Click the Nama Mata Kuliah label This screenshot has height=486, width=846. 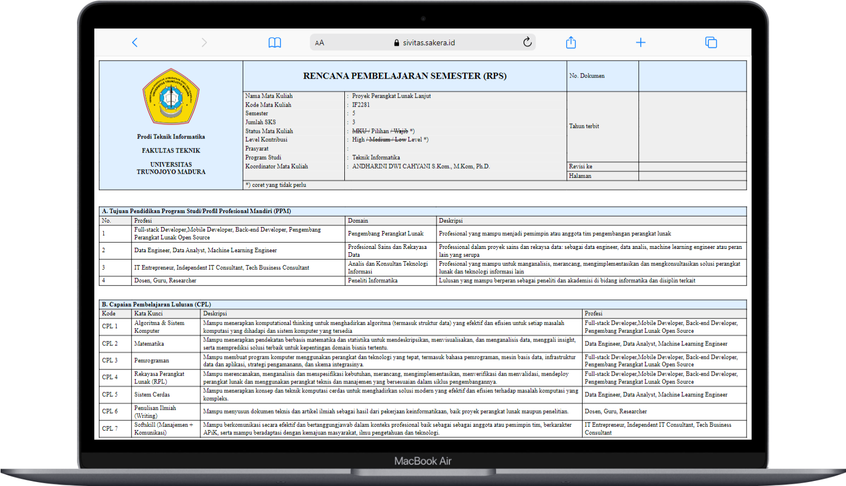point(269,96)
